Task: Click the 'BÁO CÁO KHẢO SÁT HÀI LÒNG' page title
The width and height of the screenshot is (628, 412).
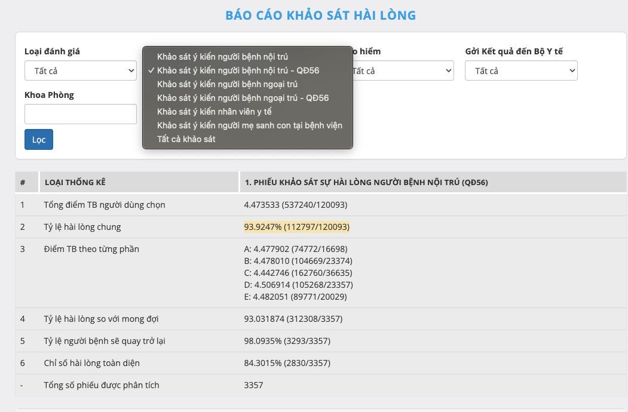Action: pyautogui.click(x=321, y=16)
